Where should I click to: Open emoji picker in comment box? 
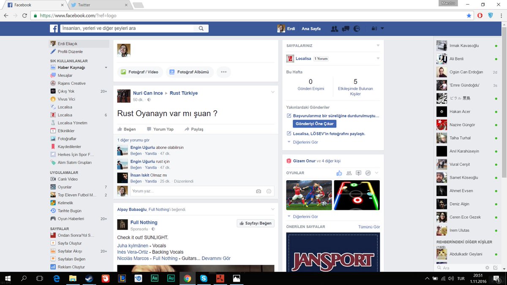(x=269, y=191)
